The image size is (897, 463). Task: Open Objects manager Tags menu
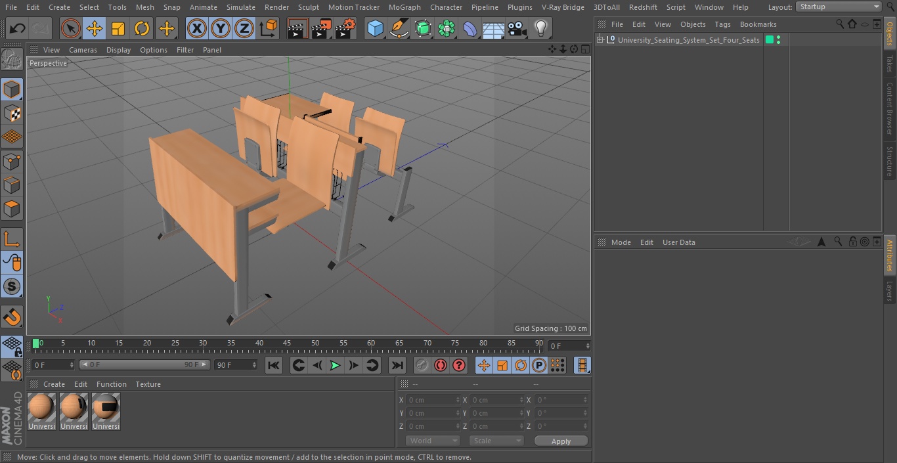point(722,24)
